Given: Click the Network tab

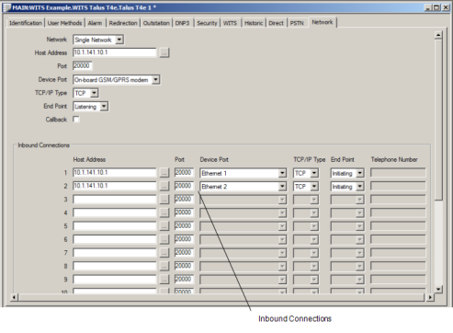Looking at the screenshot, I should 323,22.
